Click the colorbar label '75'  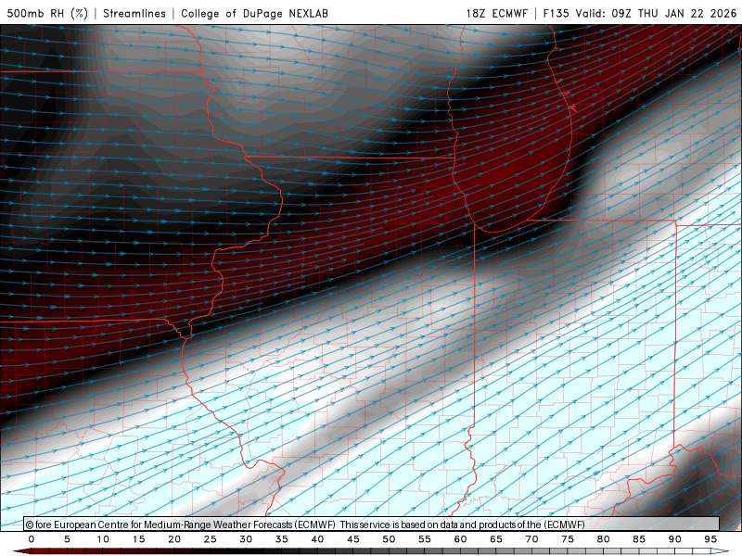(x=568, y=539)
